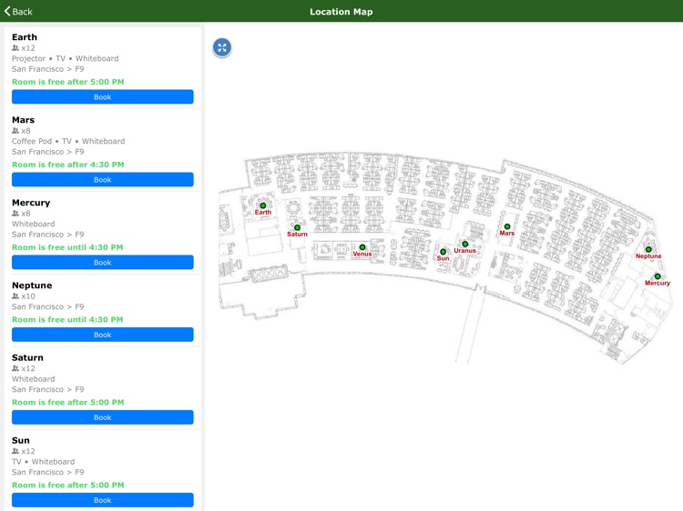Click the Saturn capacity x12 people icon
This screenshot has width=683, height=511.
coord(15,368)
